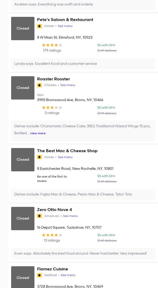
Task: Open the Pete's Saloon & Restaurant listing title
Action: click(x=65, y=20)
